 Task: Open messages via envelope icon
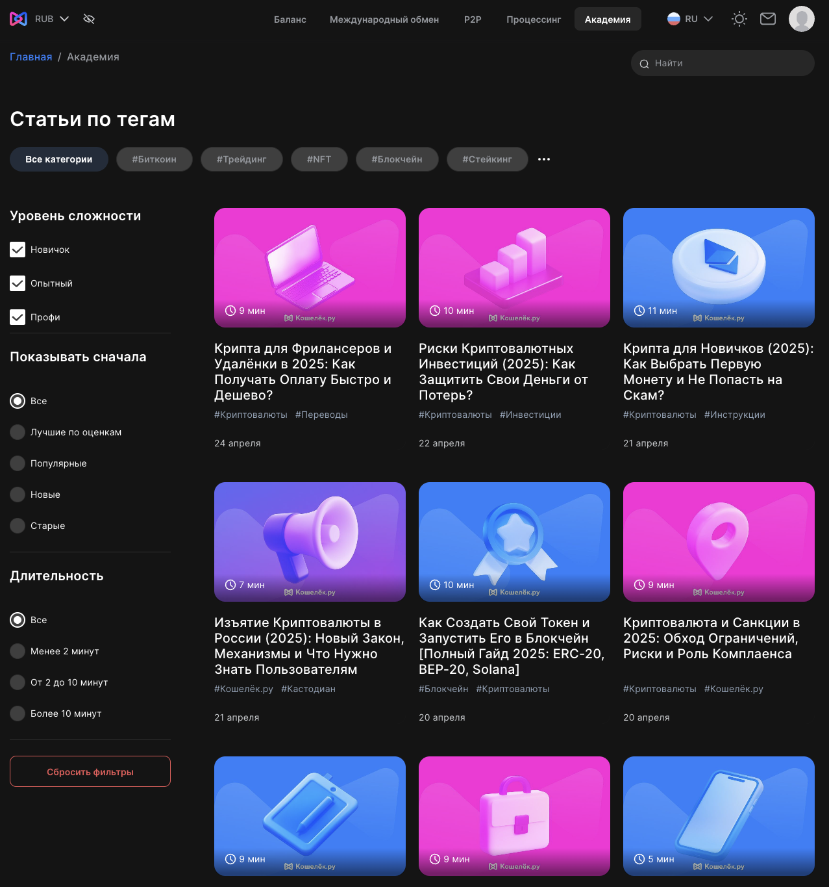point(768,19)
